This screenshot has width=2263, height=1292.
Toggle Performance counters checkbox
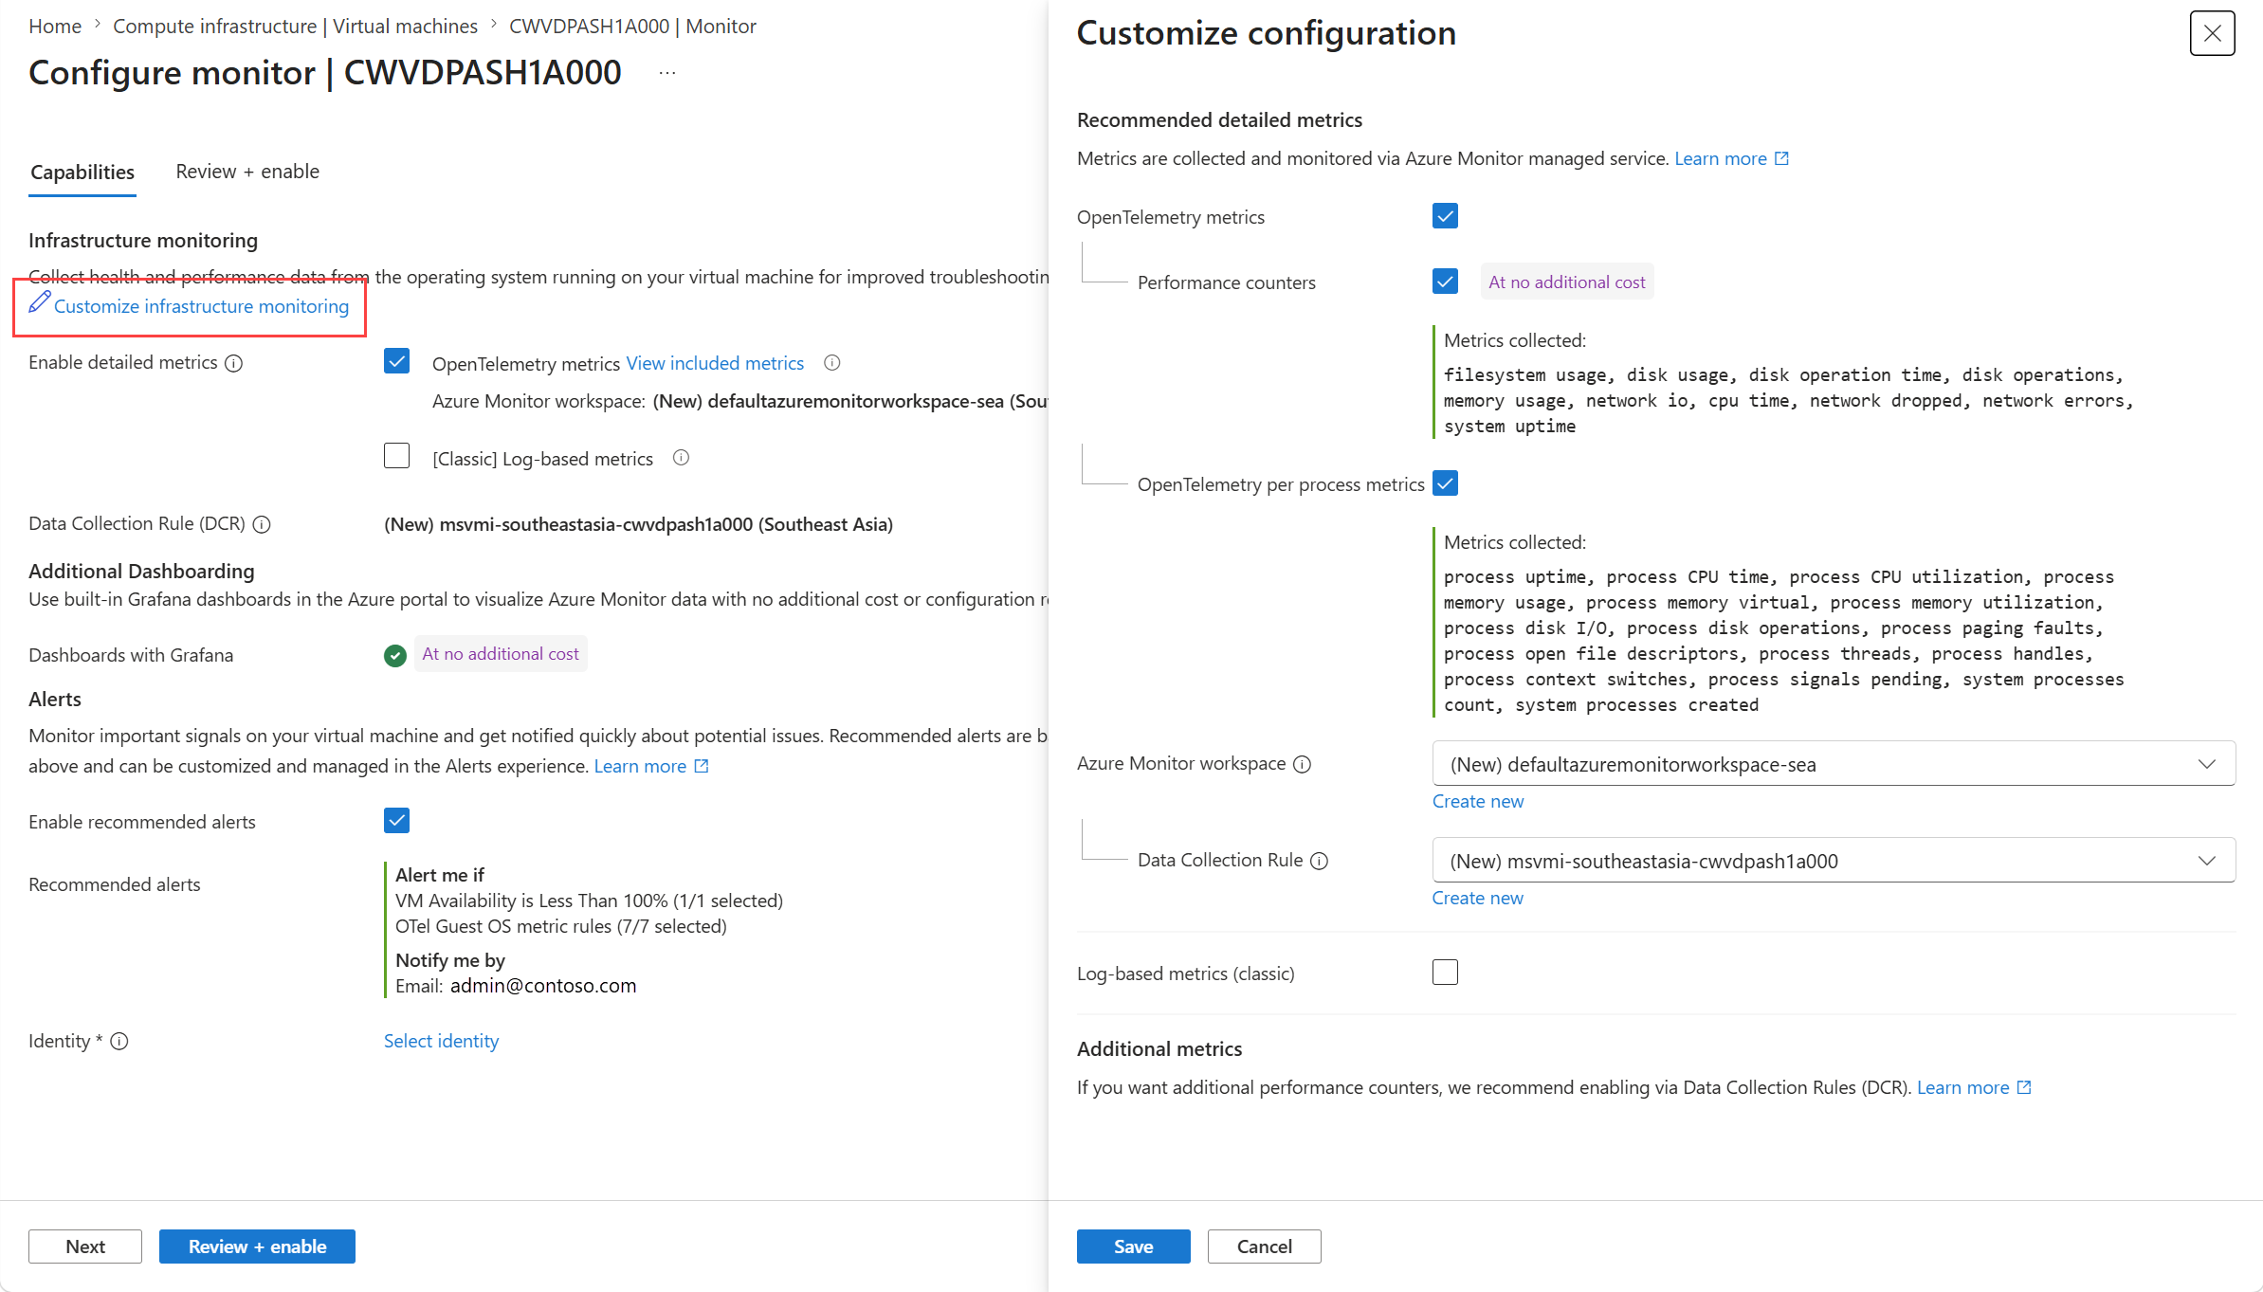[x=1445, y=282]
